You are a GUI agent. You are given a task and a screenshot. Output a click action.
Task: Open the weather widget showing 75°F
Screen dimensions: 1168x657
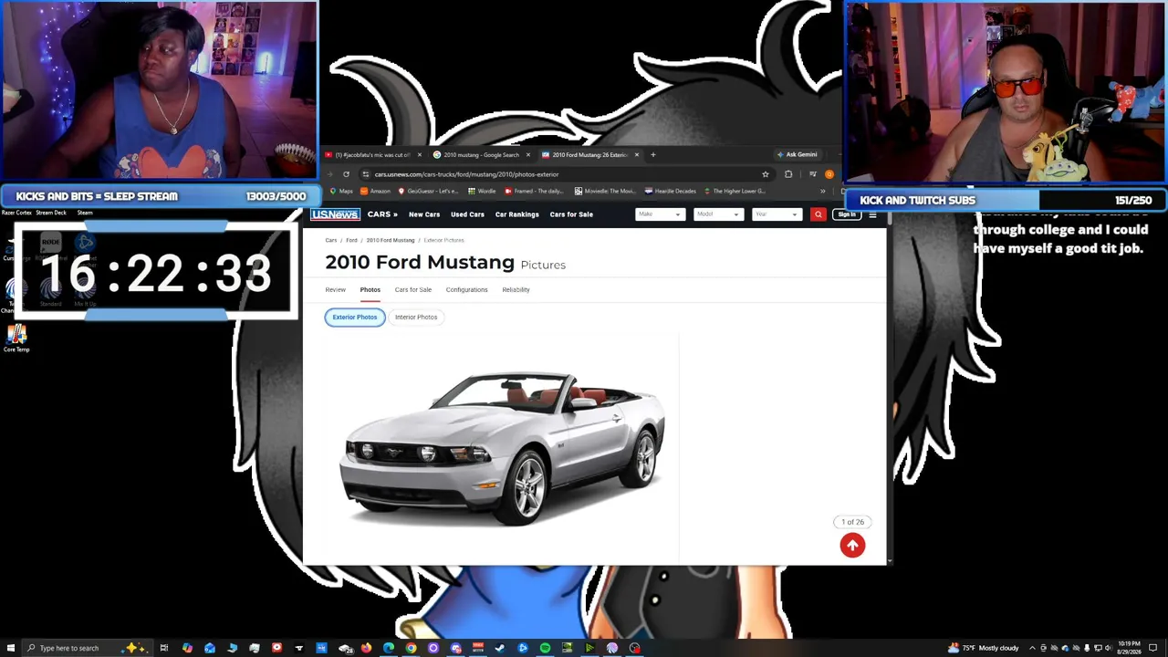point(985,648)
